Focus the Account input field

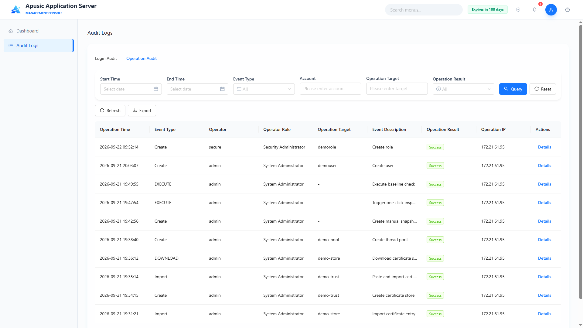pyautogui.click(x=330, y=89)
